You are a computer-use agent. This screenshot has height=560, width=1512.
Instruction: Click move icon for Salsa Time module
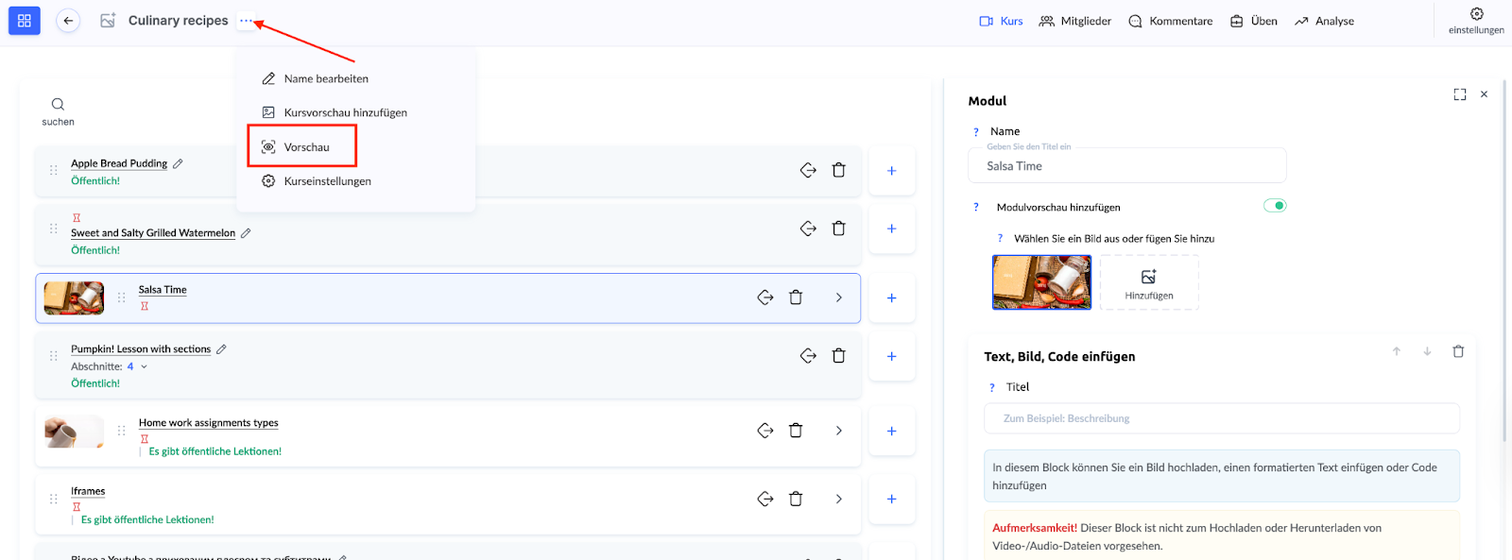pyautogui.click(x=765, y=297)
